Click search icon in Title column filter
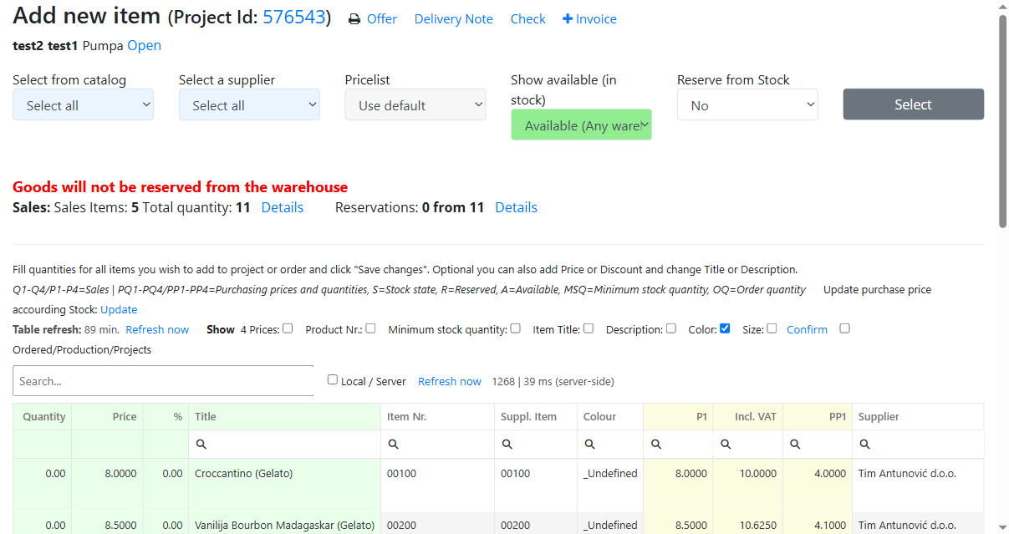The height and width of the screenshot is (534, 1009). tap(201, 445)
